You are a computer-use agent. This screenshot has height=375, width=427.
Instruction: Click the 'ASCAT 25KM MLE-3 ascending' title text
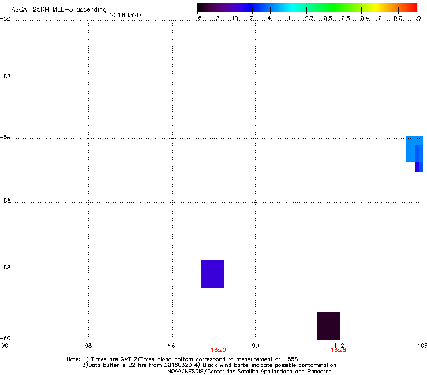point(59,10)
